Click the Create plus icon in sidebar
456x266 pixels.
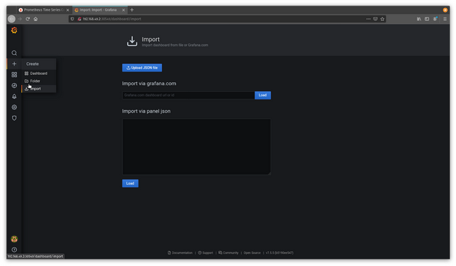coord(14,63)
